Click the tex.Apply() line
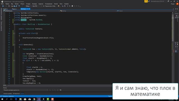 (28, 79)
